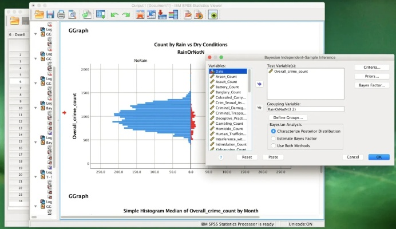
Task: Choose Use Both Methods radio button
Action: [x=273, y=146]
